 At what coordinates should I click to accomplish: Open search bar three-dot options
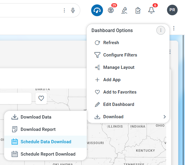(x=64, y=10)
